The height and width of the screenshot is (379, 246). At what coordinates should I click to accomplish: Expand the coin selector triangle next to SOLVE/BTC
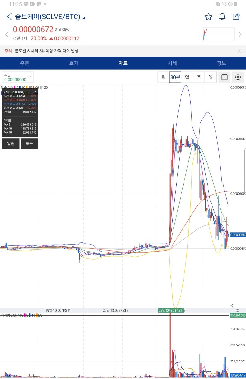[x=84, y=18]
